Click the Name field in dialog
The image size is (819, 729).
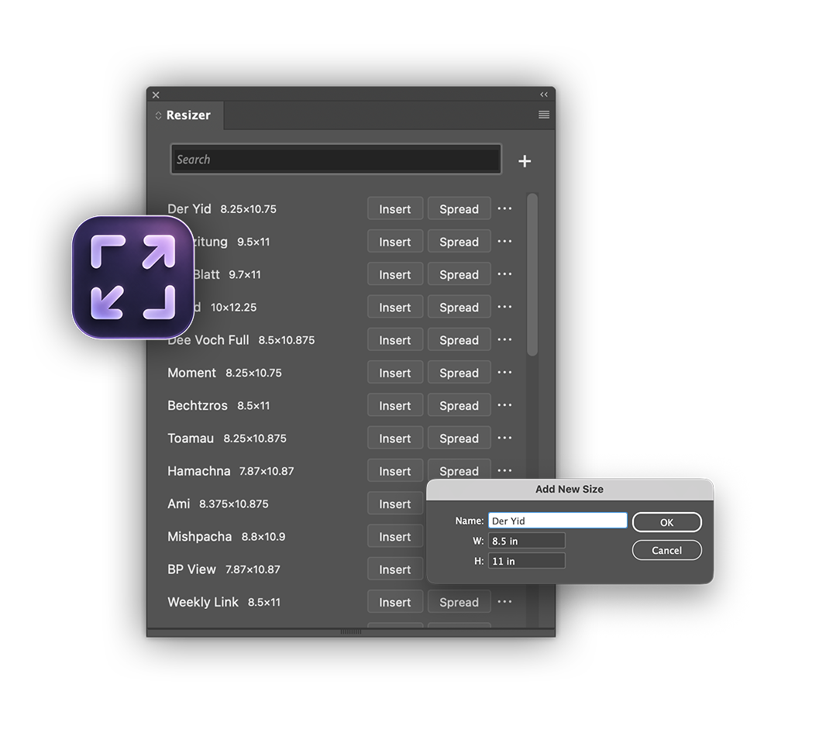coord(557,521)
